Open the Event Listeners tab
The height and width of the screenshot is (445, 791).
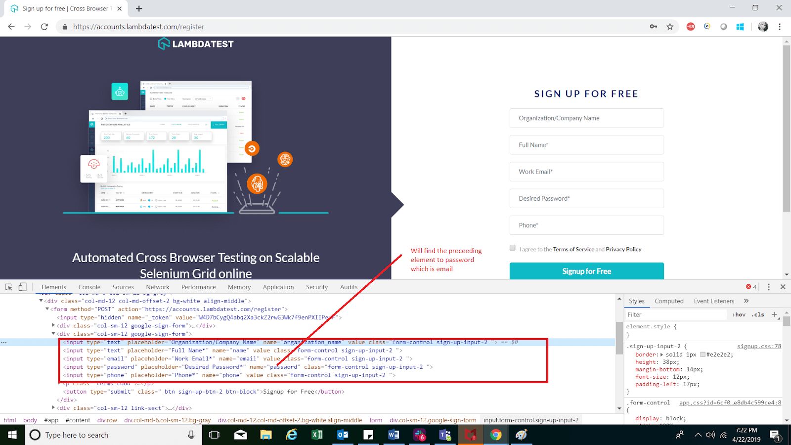coord(714,301)
